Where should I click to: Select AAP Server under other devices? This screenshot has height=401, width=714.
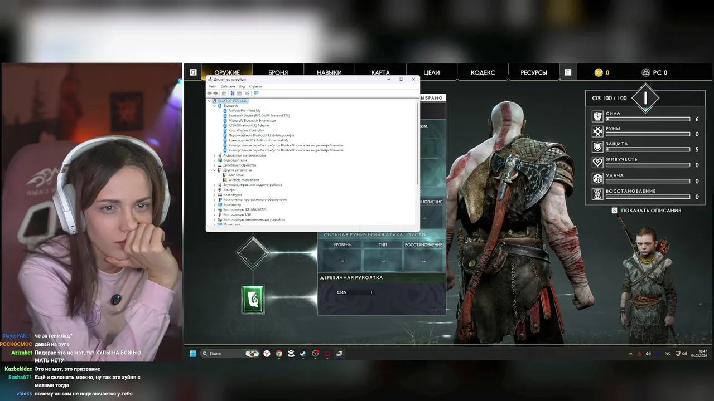(x=237, y=175)
